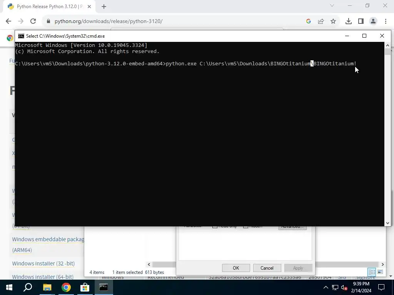Open File Explorer from taskbar

47,287
